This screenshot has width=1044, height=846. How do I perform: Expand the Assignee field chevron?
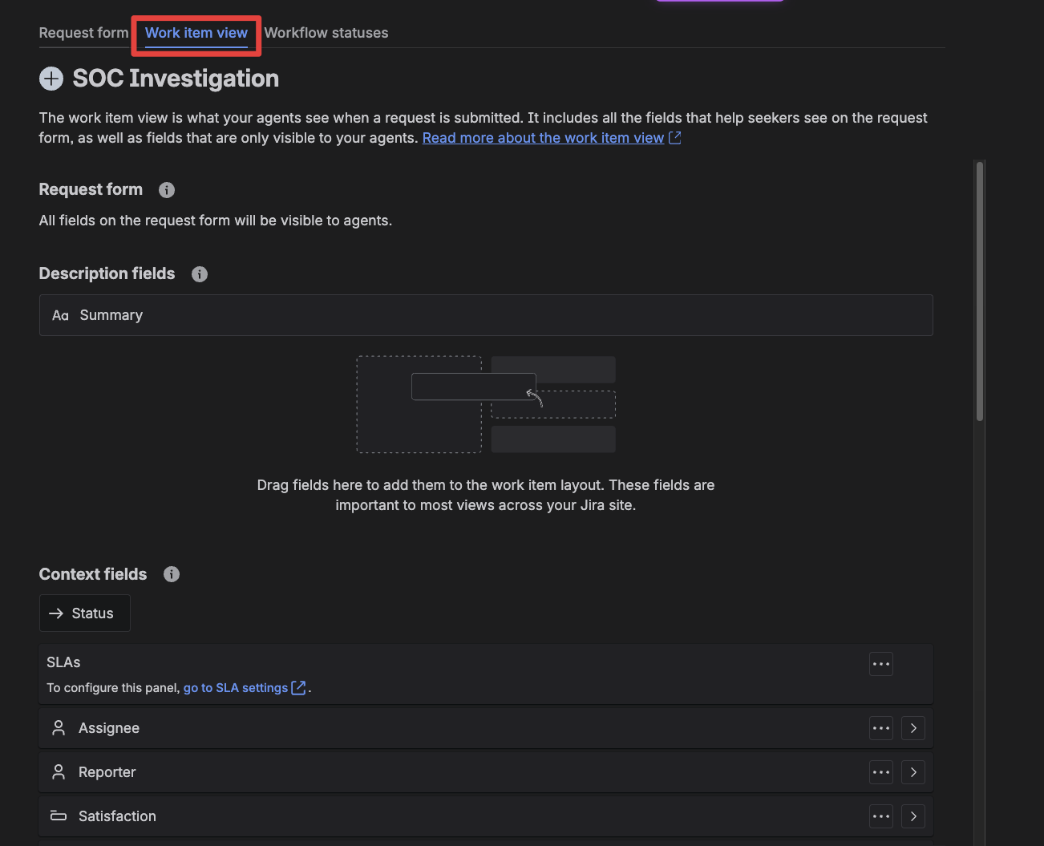point(912,728)
